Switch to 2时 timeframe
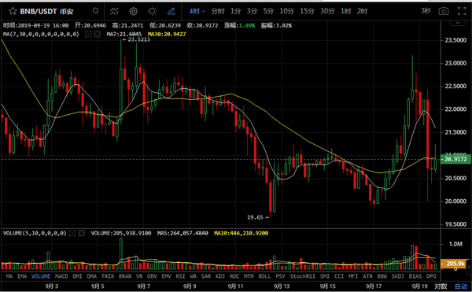The width and height of the screenshot is (472, 292). tap(362, 12)
